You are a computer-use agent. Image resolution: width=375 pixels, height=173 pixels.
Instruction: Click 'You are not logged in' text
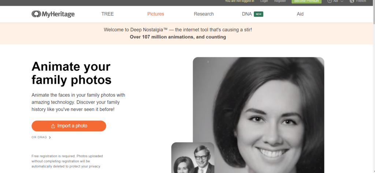pos(240,1)
